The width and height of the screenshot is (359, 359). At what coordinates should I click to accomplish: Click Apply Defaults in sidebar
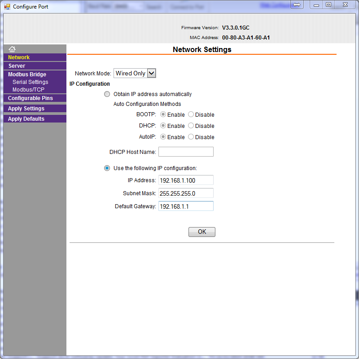click(26, 119)
